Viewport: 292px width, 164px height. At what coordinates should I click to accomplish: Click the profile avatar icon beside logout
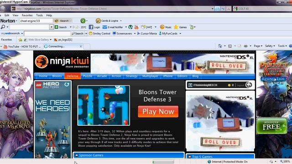click(x=249, y=85)
